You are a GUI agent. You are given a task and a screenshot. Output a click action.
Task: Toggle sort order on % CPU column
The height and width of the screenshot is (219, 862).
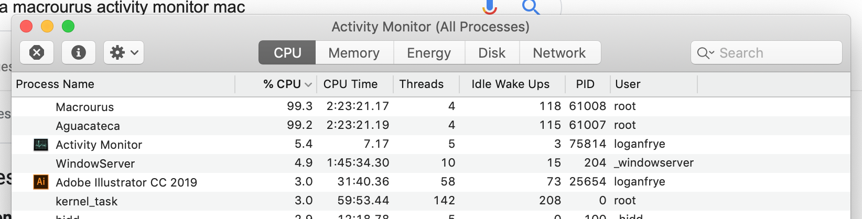(286, 84)
